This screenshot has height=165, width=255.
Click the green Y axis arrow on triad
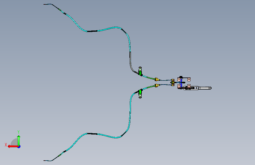pos(19,140)
